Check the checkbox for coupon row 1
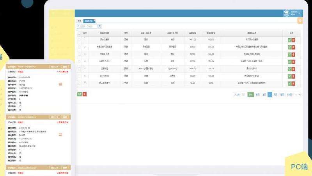Screen dimensions: 312x176 point(79,40)
